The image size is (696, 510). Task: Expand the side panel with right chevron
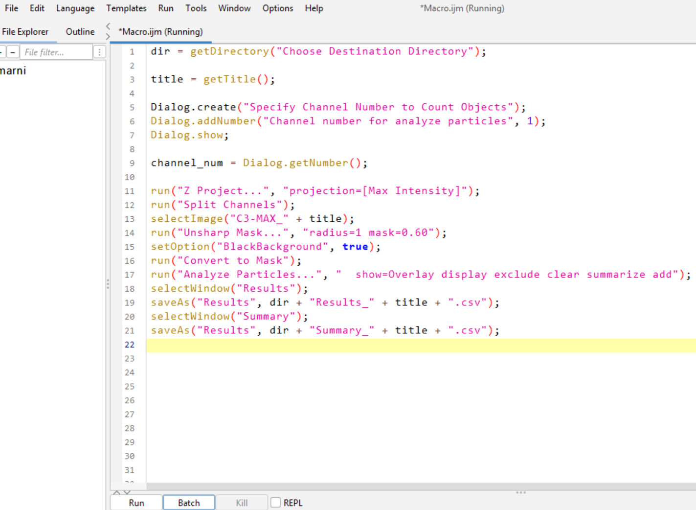pyautogui.click(x=108, y=36)
